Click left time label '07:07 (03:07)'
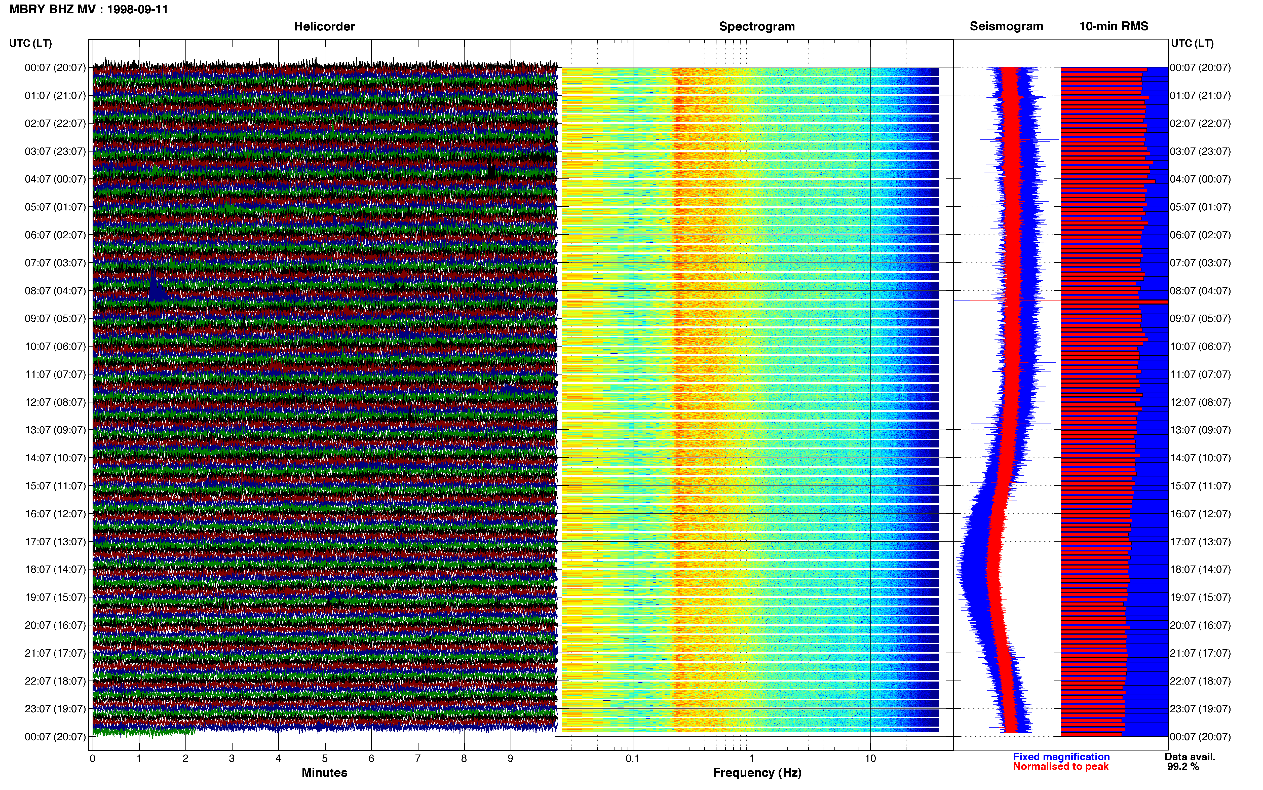 [55, 263]
